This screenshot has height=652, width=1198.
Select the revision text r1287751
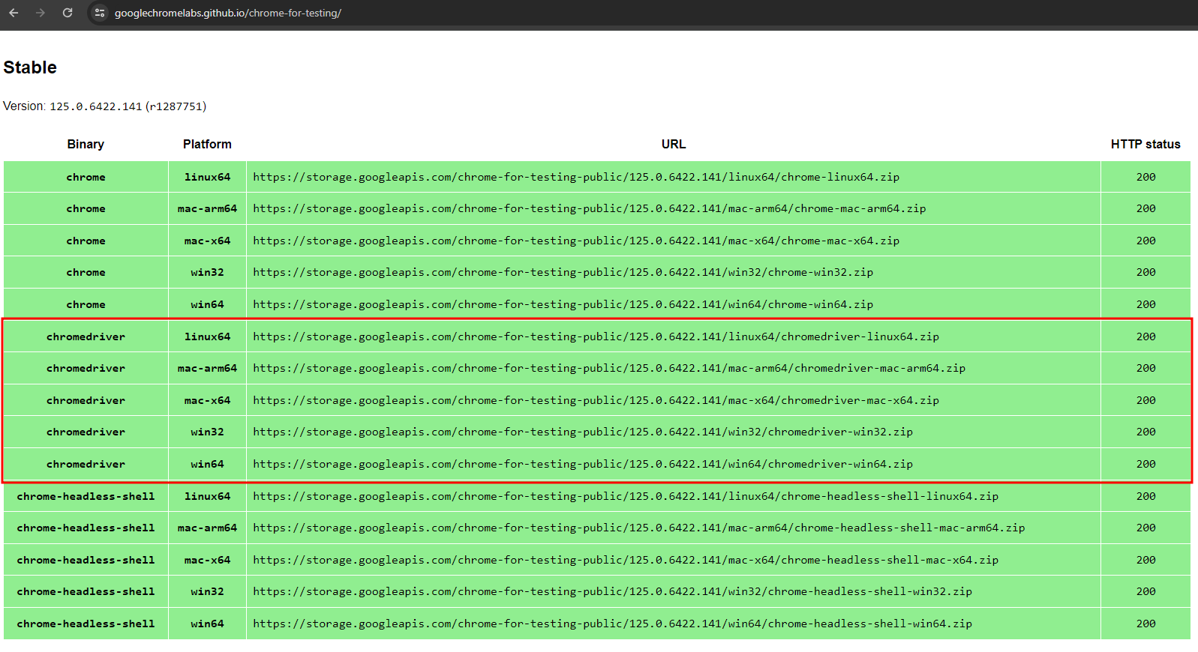[176, 106]
